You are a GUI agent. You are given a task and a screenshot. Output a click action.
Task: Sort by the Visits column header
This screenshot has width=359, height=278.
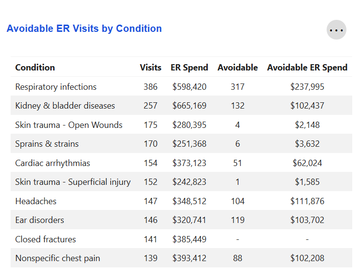[150, 68]
